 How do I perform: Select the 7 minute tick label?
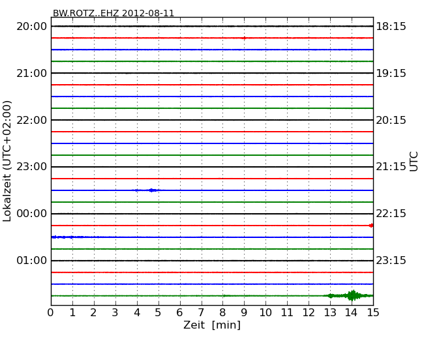pos(201,313)
